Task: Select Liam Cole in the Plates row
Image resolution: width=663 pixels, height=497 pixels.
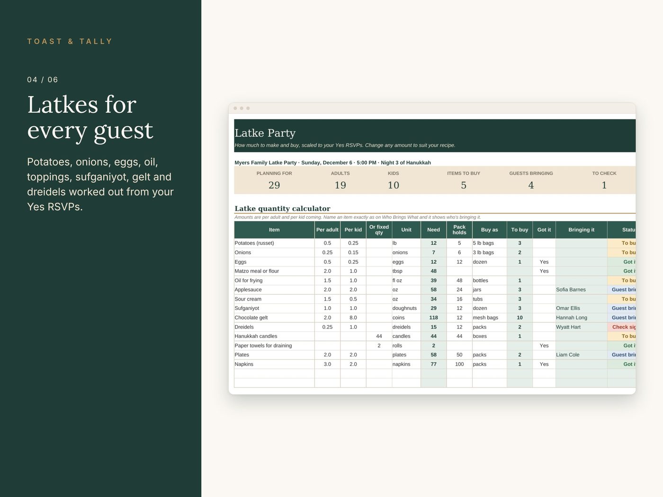Action: (581, 355)
